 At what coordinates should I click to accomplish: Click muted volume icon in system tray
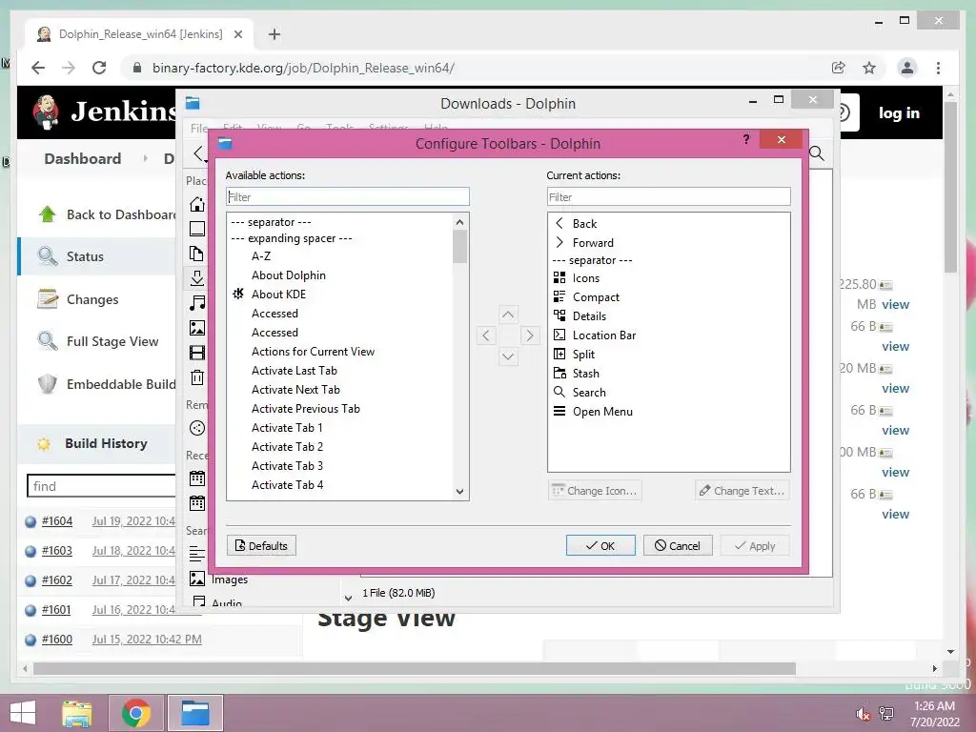tap(863, 713)
